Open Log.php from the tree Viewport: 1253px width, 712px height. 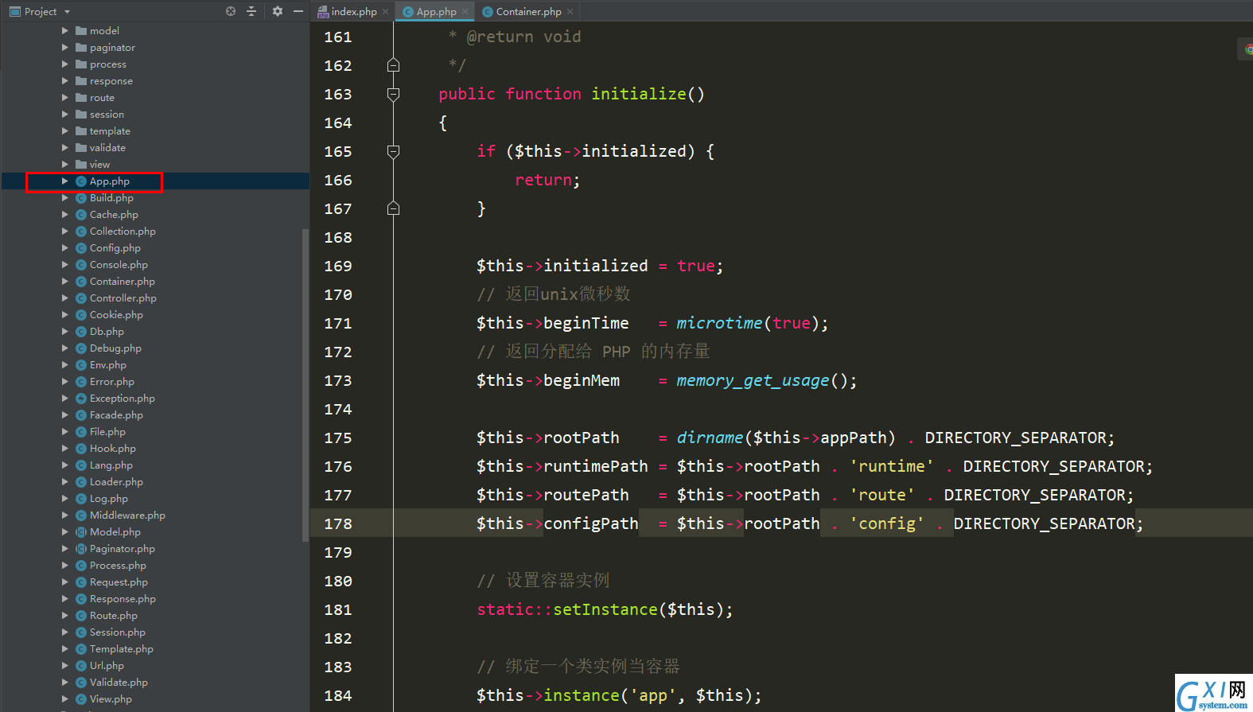point(108,499)
